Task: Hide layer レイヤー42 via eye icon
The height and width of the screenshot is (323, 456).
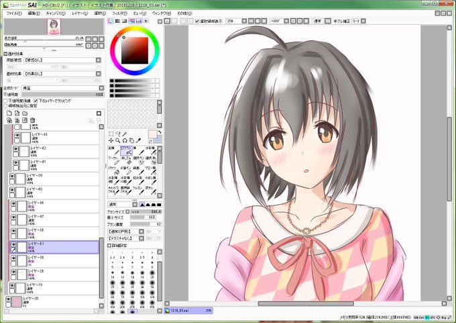Action: point(15,149)
